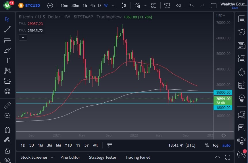248x163 pixels.
Task: Open the USD currency dropdown
Action: point(221,16)
